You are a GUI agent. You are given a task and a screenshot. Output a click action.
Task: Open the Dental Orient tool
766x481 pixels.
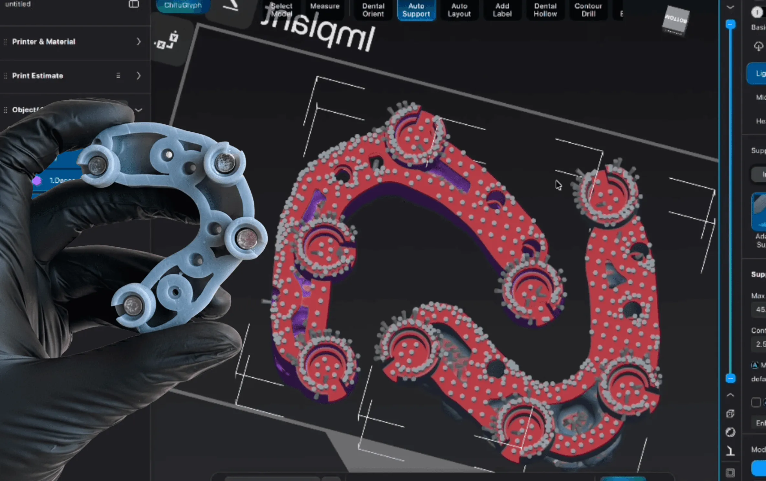pyautogui.click(x=373, y=10)
